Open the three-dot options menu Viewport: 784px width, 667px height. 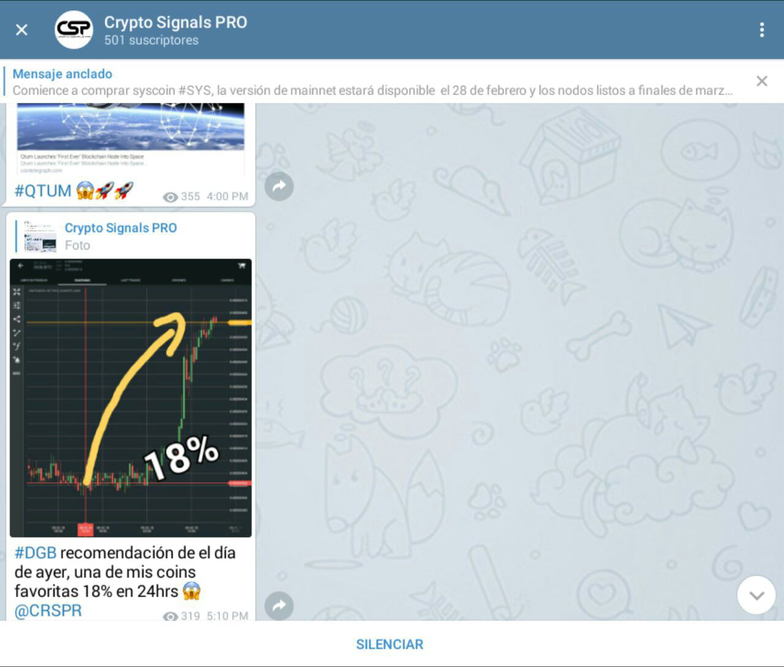(x=761, y=29)
